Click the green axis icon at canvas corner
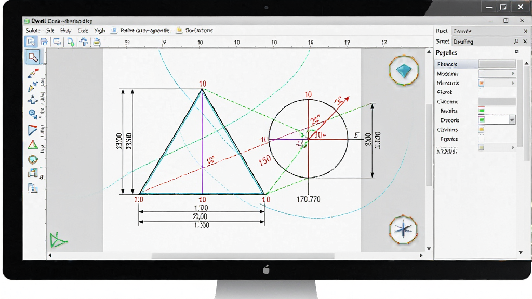 point(58,240)
